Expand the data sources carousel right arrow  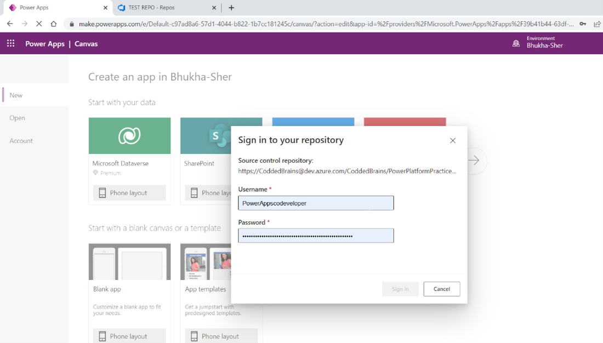[x=475, y=161]
